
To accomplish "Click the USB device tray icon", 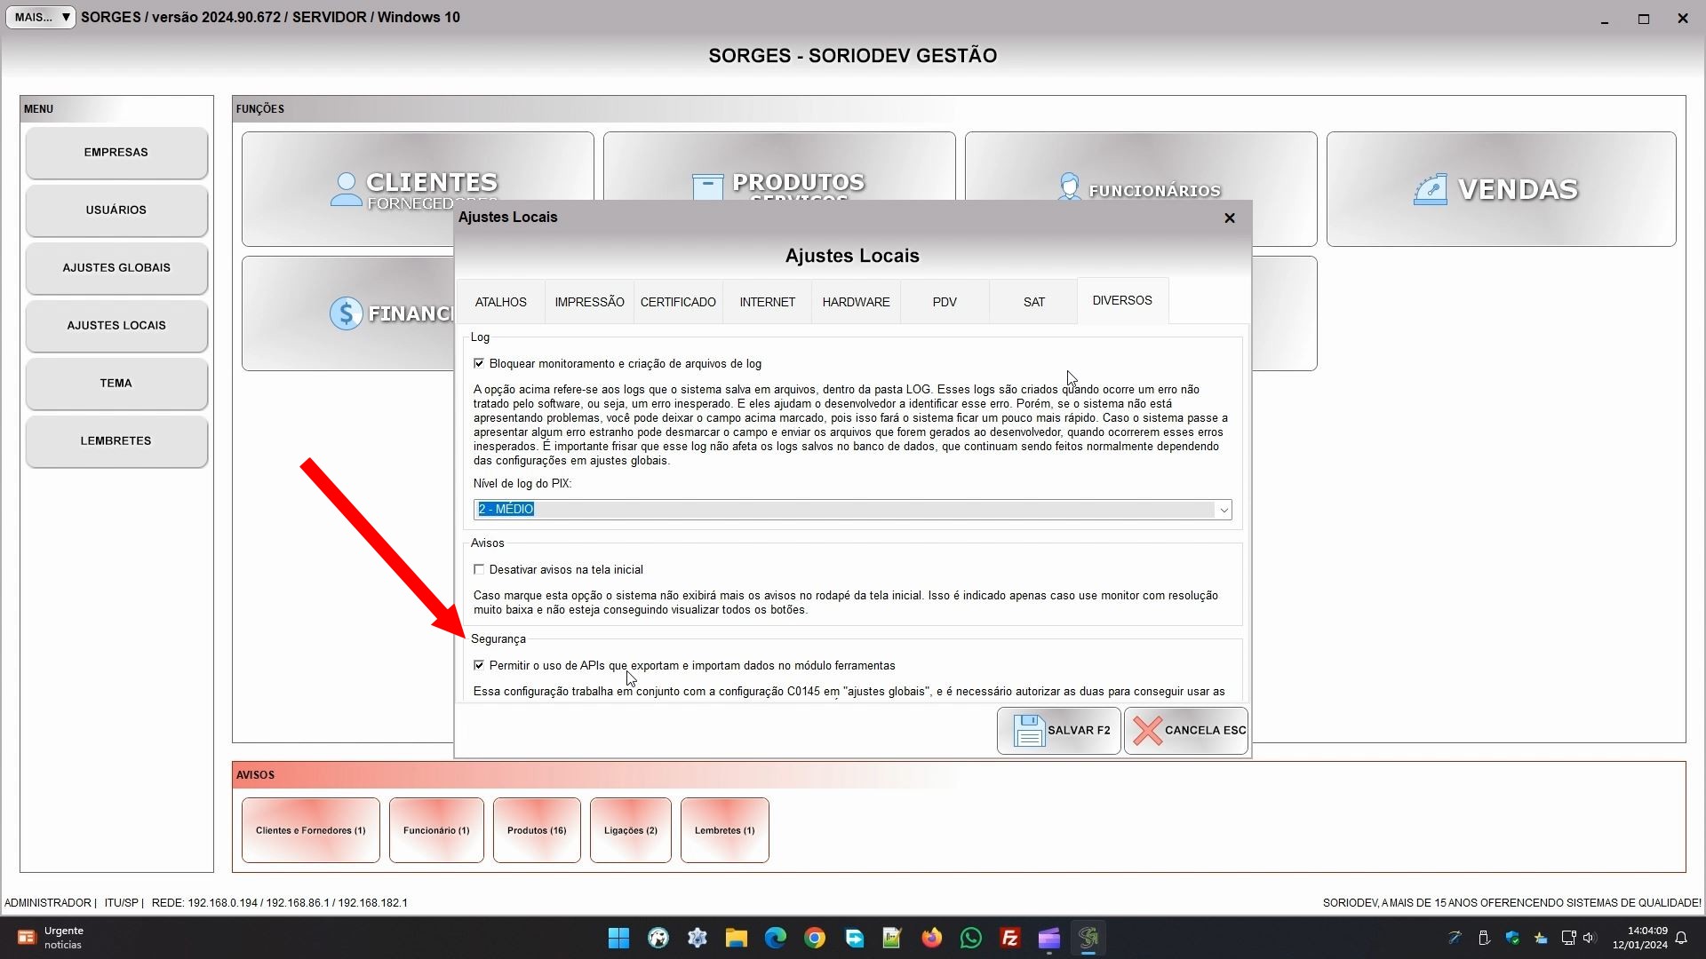I will coord(1483,938).
